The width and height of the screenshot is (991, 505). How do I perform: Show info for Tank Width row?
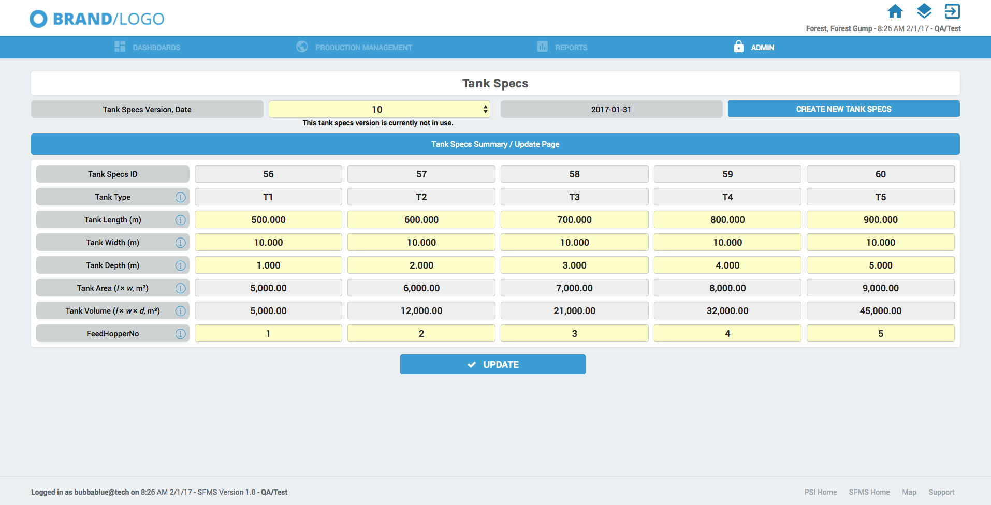pyautogui.click(x=180, y=243)
